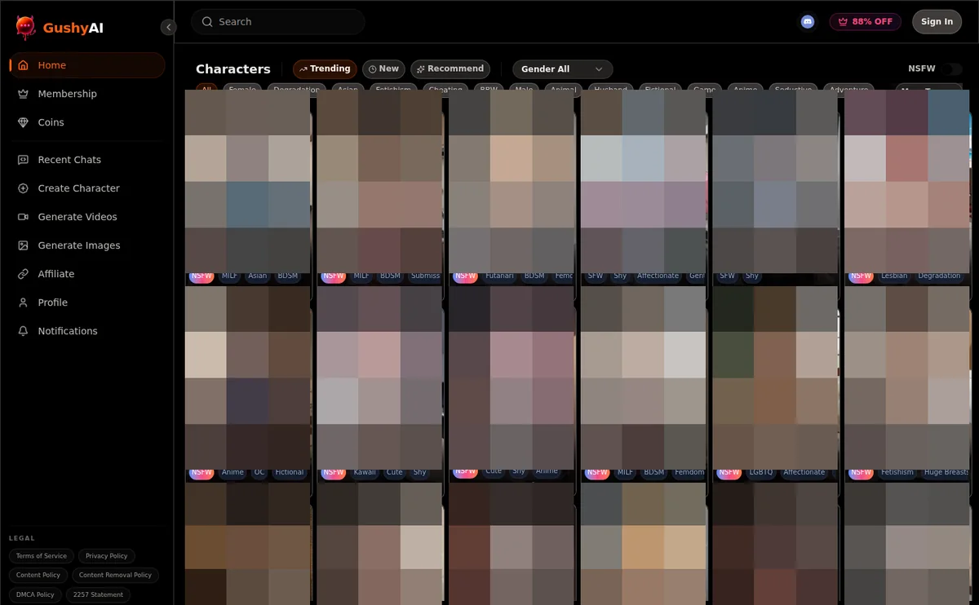Image resolution: width=979 pixels, height=605 pixels.
Task: Open the Gender All dropdown
Action: pyautogui.click(x=562, y=69)
